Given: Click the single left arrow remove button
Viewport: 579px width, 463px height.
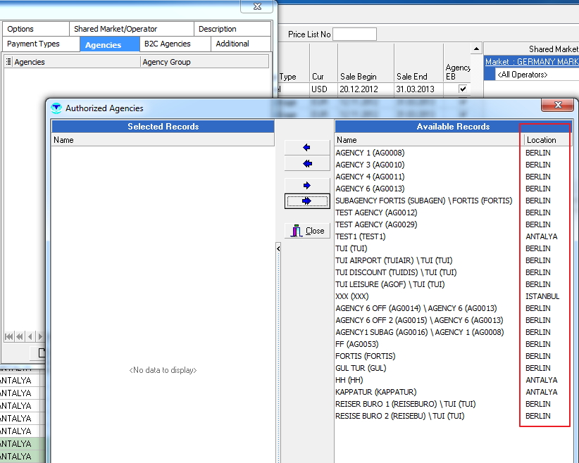Looking at the screenshot, I should pyautogui.click(x=306, y=148).
